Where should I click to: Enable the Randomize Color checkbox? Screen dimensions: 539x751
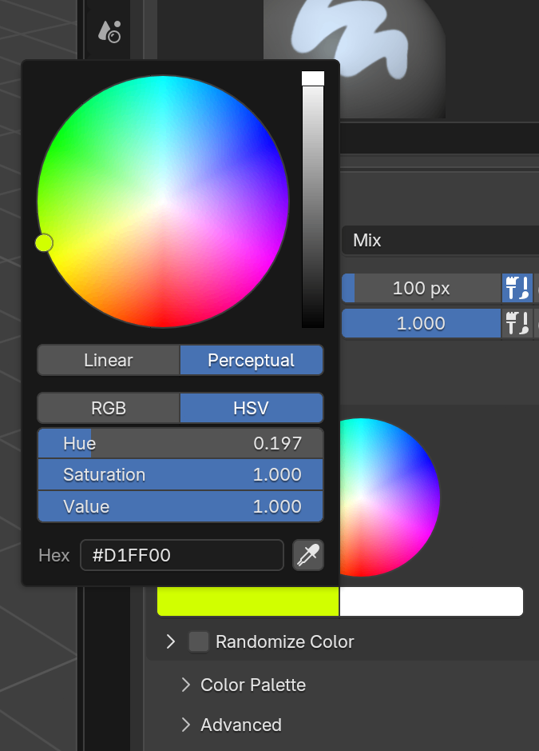(x=199, y=641)
